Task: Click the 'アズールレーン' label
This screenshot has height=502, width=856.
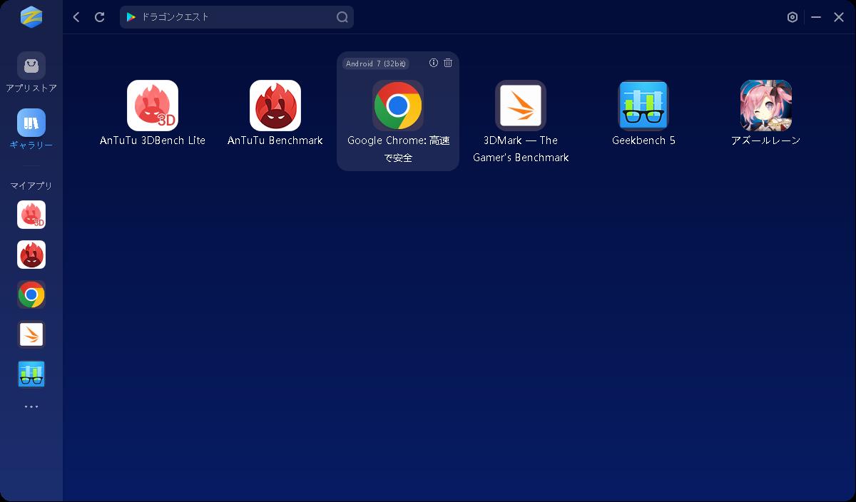Action: tap(766, 140)
